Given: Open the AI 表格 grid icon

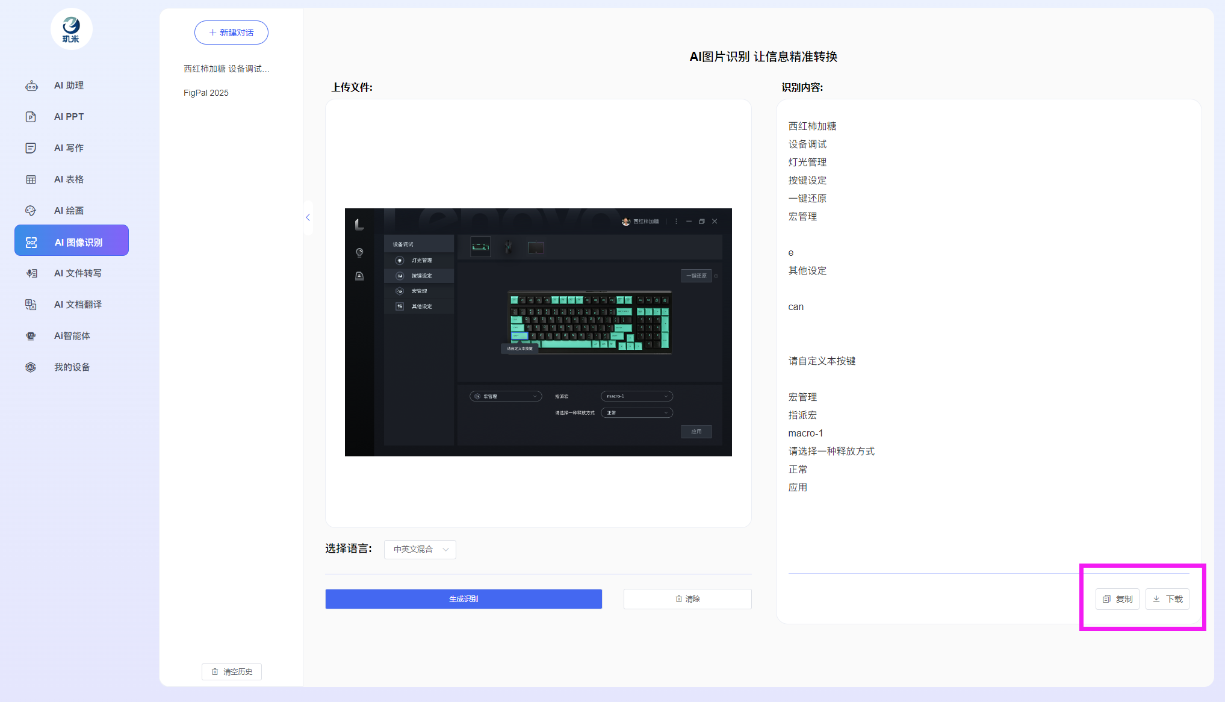Looking at the screenshot, I should coord(31,179).
